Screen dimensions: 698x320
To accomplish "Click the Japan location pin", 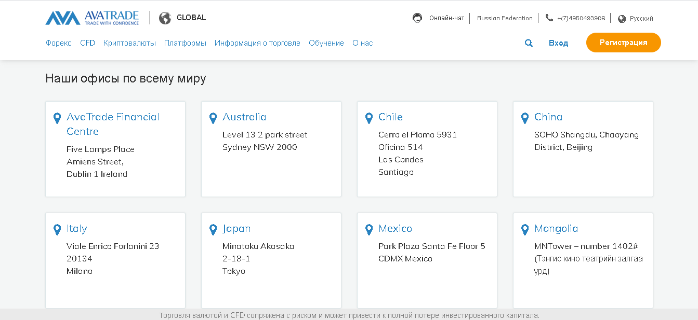I will [x=213, y=230].
